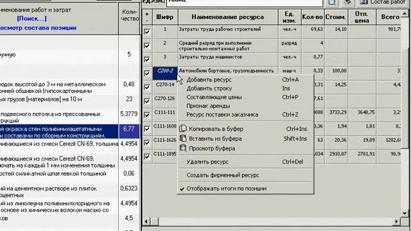Uncheck the checkbox for resource row 3

(147, 60)
